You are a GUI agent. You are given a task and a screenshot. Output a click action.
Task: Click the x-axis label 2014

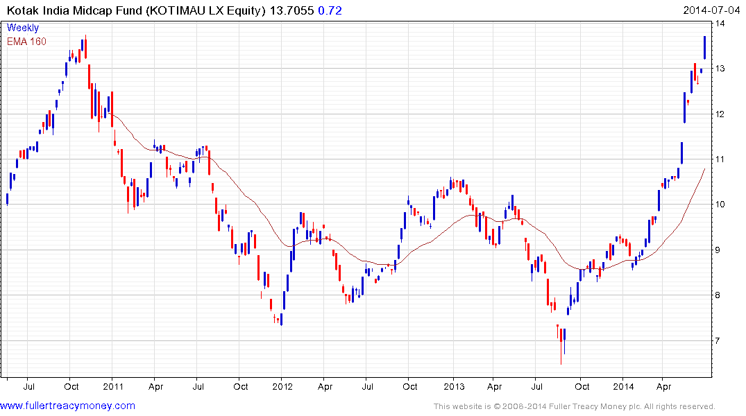tap(623, 386)
